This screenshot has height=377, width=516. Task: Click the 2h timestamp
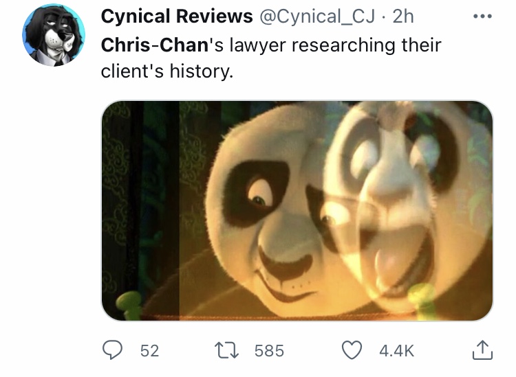pyautogui.click(x=403, y=16)
